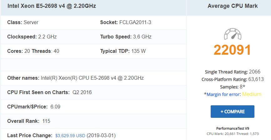The width and height of the screenshot is (271, 140).
Task: Click the Single Thread Rating 2066 line
Action: 233,72
